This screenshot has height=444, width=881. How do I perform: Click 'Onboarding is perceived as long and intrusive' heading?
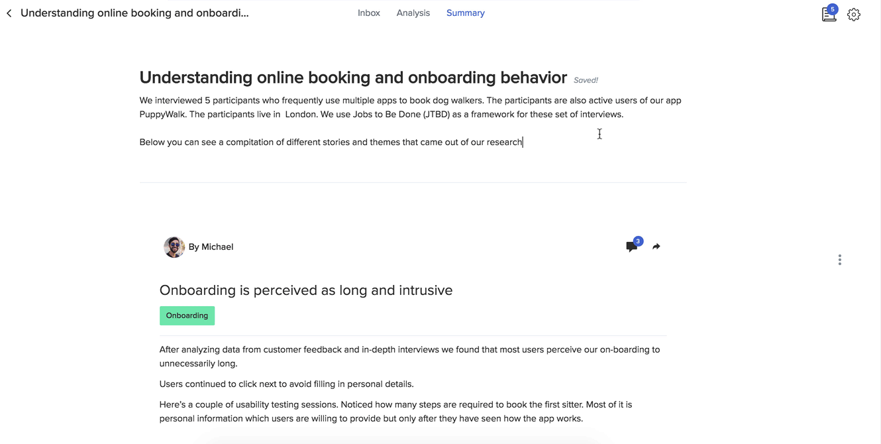(x=306, y=290)
